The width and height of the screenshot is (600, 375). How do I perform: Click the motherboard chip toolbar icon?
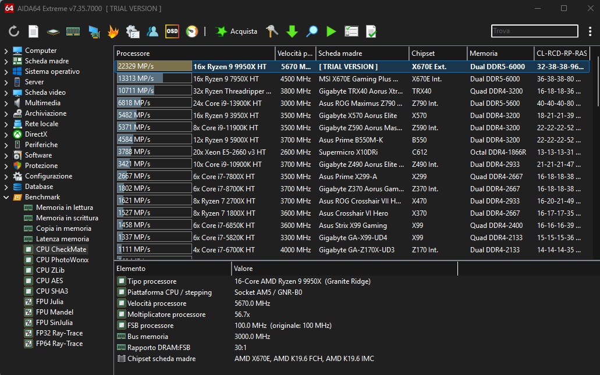(x=53, y=32)
